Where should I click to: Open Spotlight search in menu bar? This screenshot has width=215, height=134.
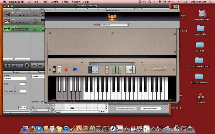tap(210, 2)
